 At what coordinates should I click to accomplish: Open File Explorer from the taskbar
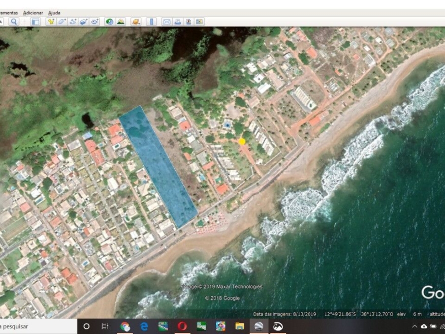coord(240,326)
